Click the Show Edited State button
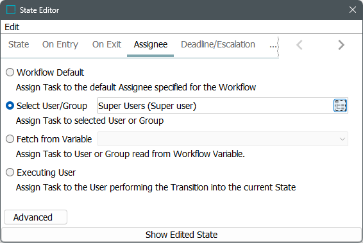 pyautogui.click(x=181, y=235)
